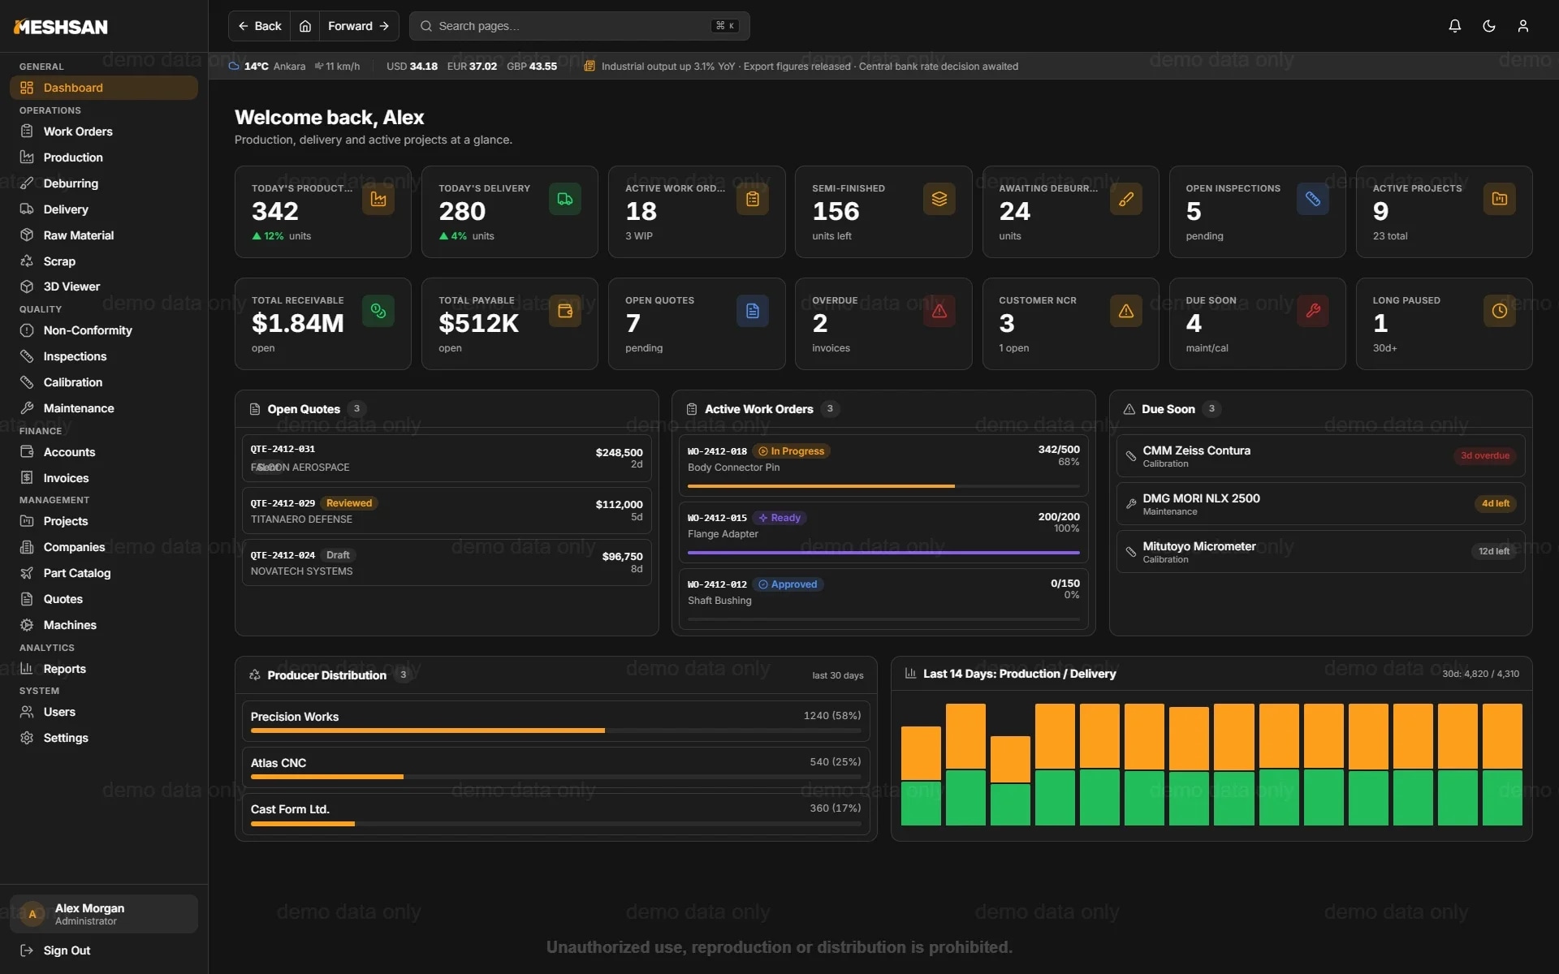1559x974 pixels.
Task: Click the Today's Production factory icon
Action: (378, 199)
